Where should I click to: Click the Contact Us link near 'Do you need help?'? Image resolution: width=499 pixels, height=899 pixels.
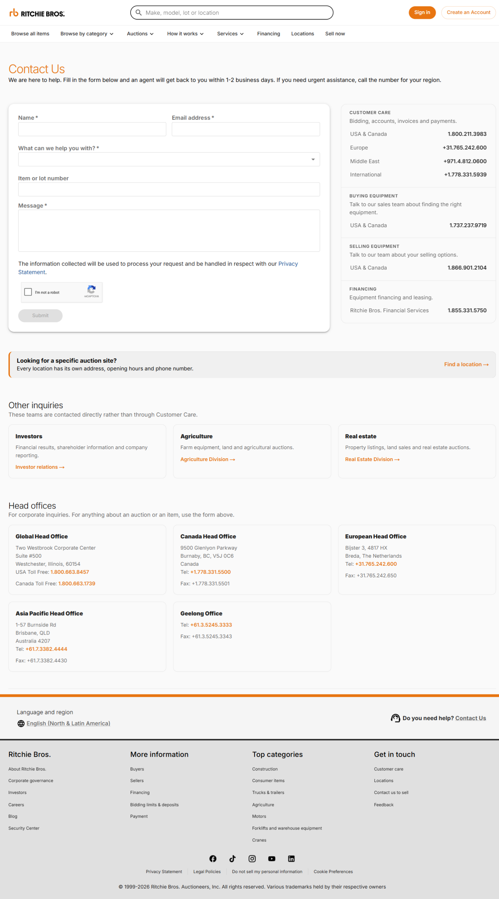[x=471, y=718]
